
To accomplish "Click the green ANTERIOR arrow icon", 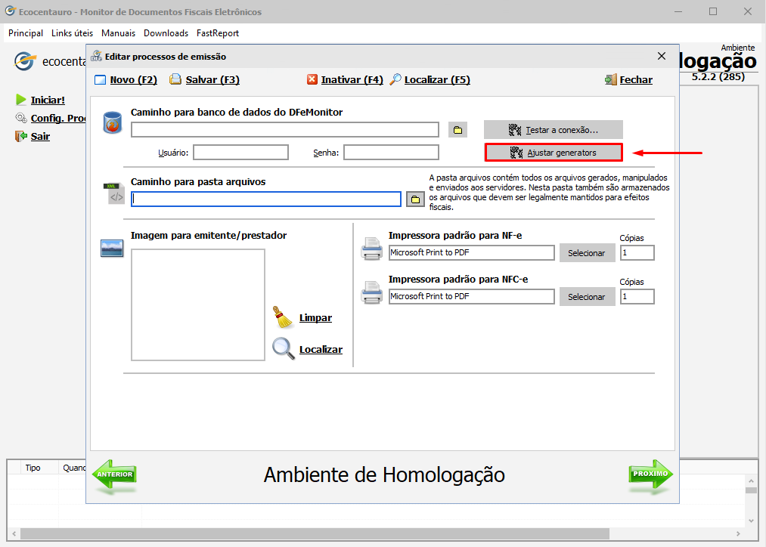I will coord(114,475).
